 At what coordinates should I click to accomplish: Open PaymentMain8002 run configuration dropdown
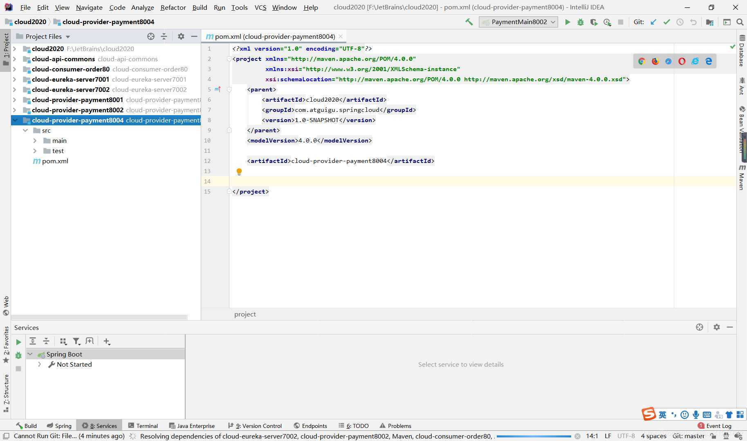click(518, 22)
